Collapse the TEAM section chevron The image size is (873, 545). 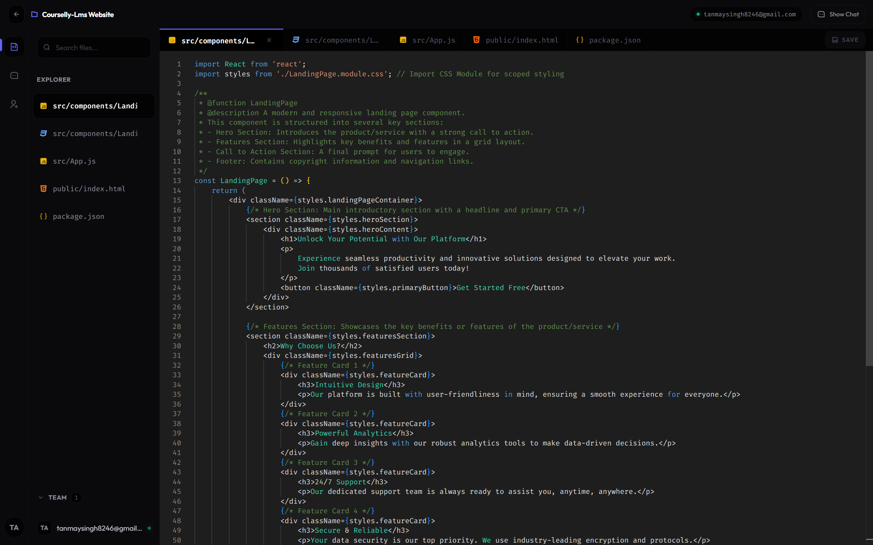[x=40, y=497]
